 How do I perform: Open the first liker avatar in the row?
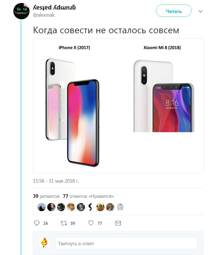click(x=42, y=207)
